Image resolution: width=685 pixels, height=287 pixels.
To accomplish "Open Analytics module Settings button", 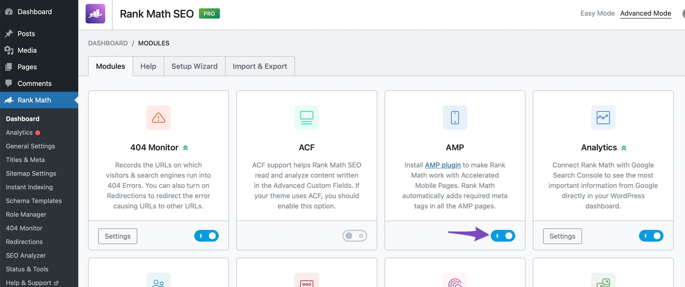I will (x=562, y=236).
